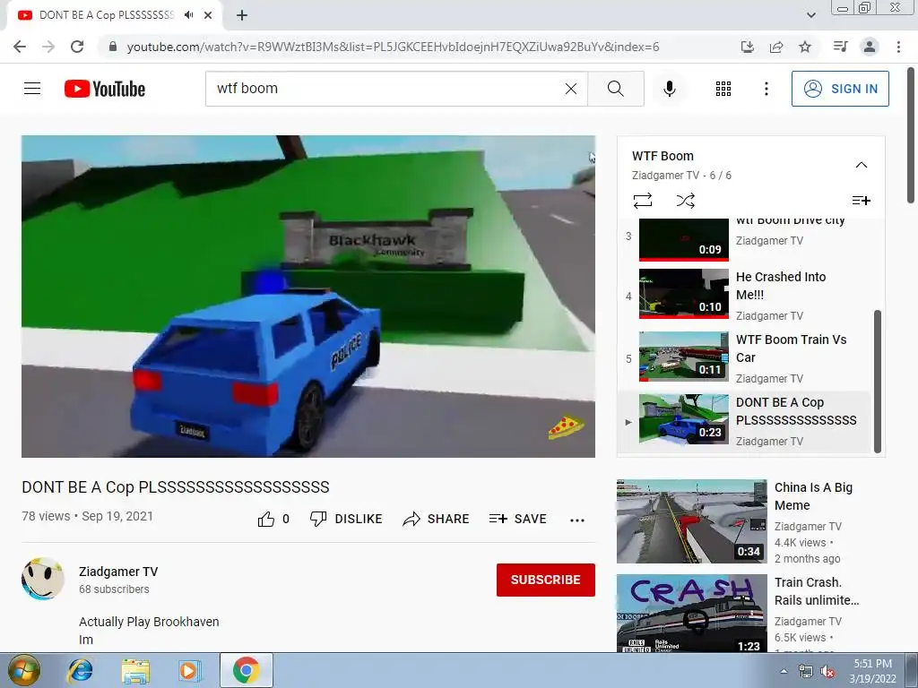This screenshot has width=918, height=688.
Task: Start voice search with microphone
Action: (x=669, y=89)
